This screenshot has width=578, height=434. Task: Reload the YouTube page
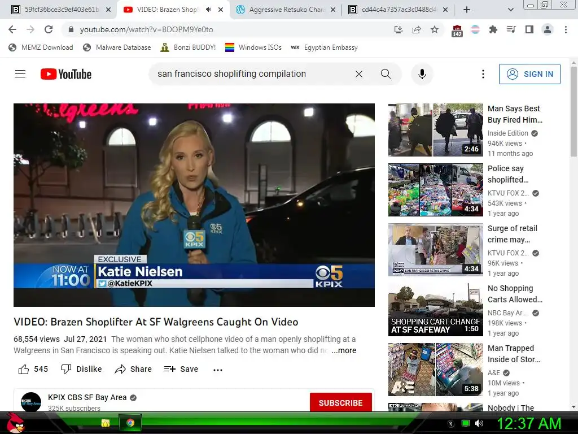click(49, 29)
